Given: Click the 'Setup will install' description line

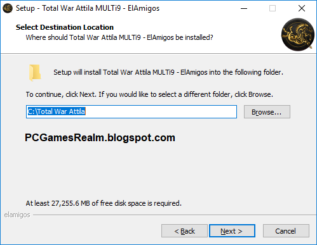Looking at the screenshot, I should (168, 72).
